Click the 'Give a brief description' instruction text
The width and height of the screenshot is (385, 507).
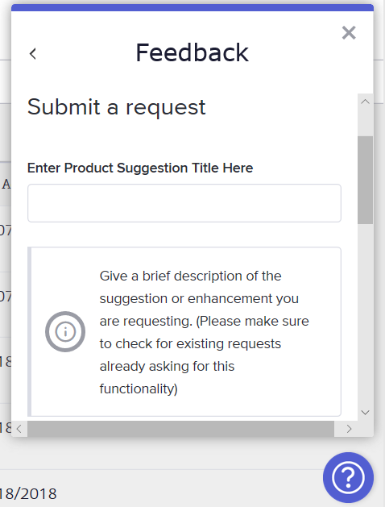pos(204,332)
